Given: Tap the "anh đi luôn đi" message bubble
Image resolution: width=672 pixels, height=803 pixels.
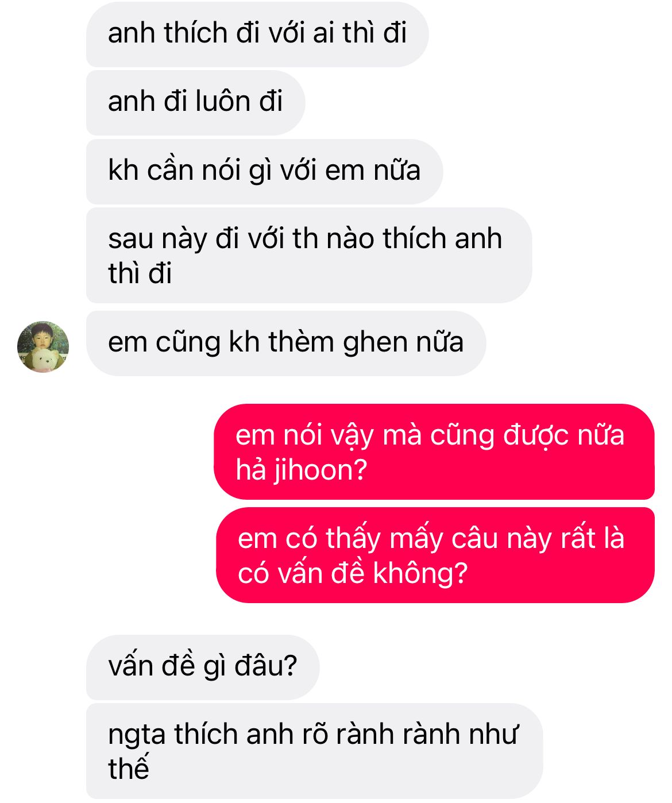Looking at the screenshot, I should click(x=195, y=103).
